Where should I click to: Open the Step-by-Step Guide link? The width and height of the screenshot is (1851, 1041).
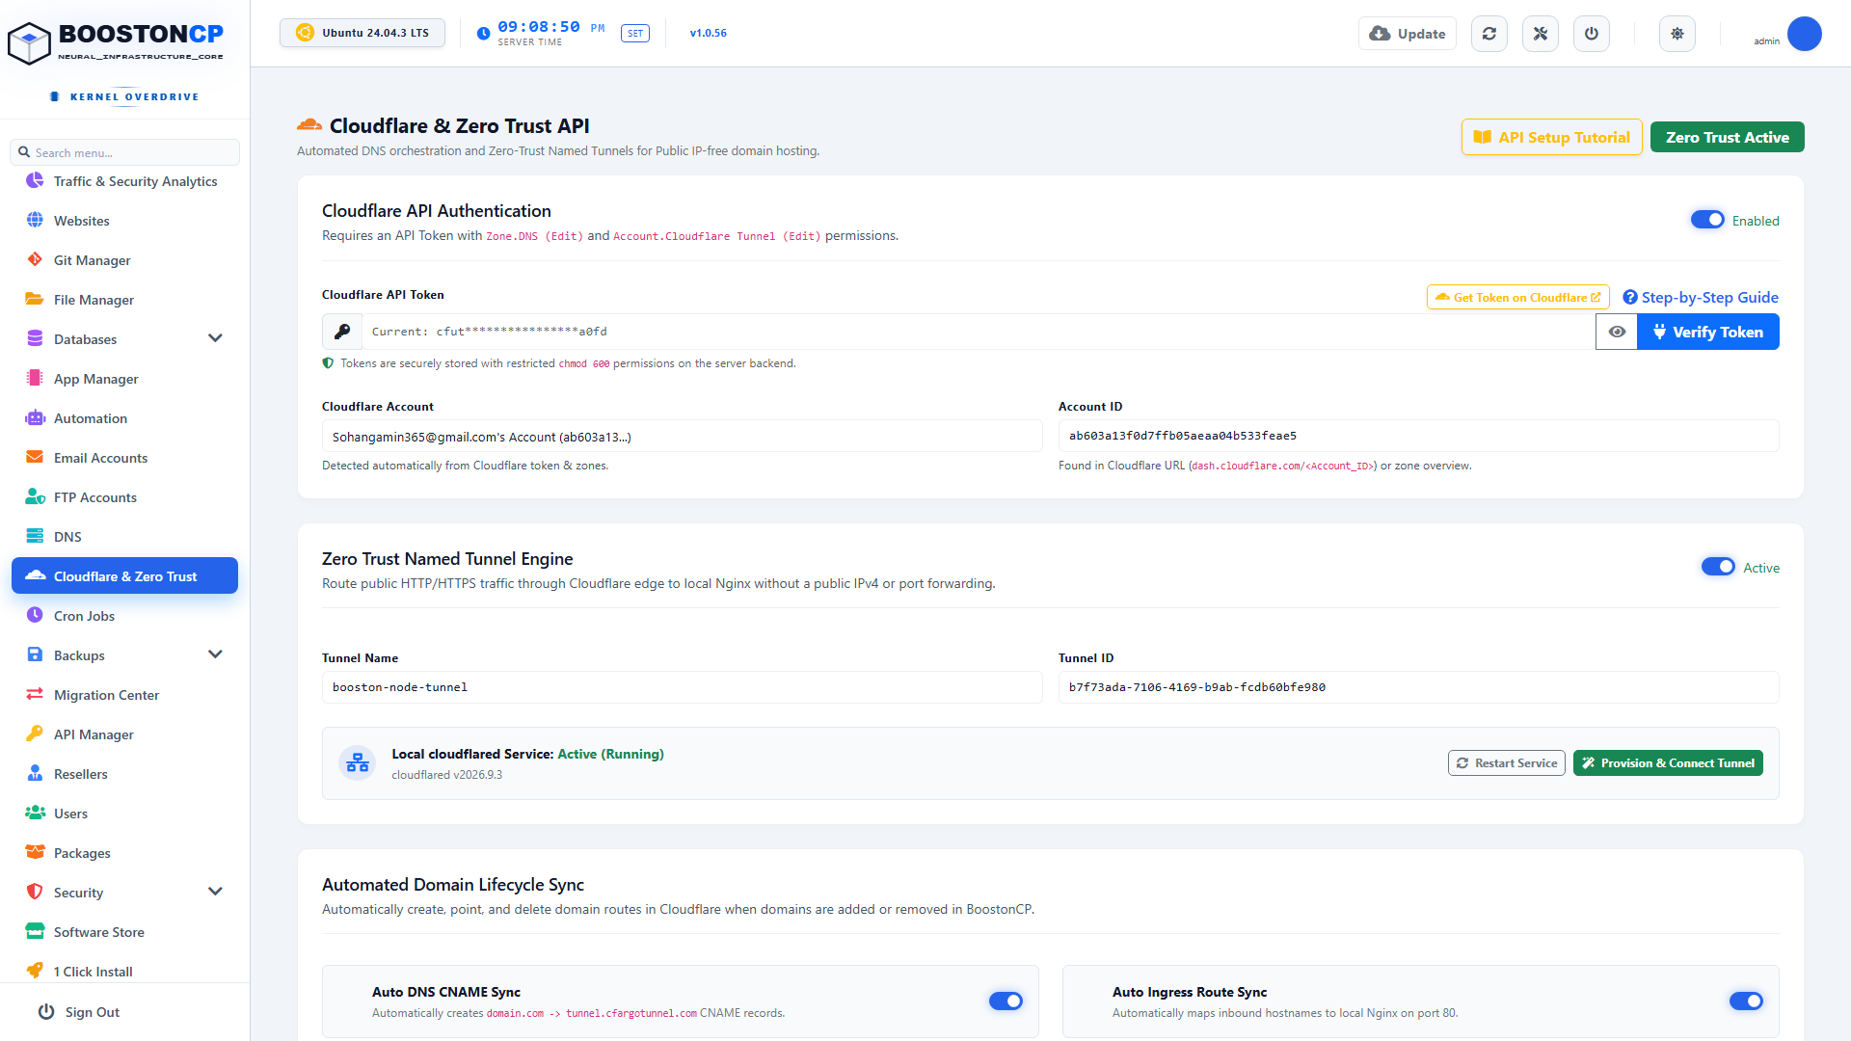point(1701,297)
